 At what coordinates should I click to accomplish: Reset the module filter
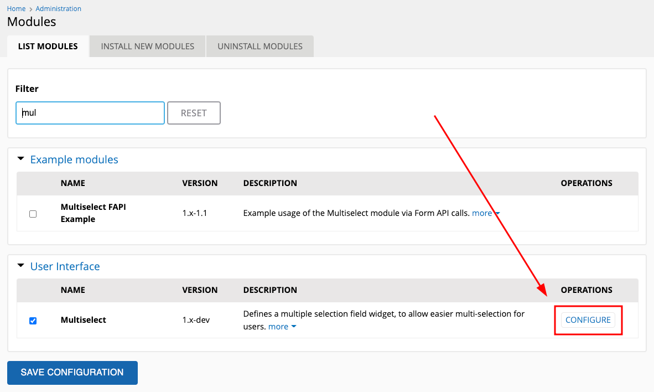(x=194, y=112)
